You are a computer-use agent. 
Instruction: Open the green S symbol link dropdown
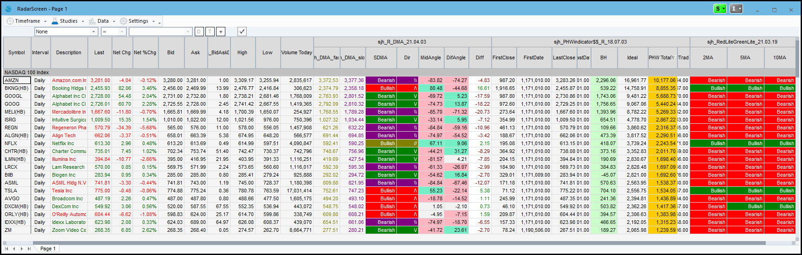point(720,9)
